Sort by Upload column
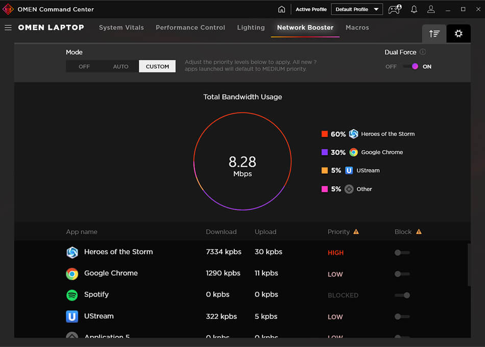Viewport: 485px width, 347px height. tap(265, 232)
